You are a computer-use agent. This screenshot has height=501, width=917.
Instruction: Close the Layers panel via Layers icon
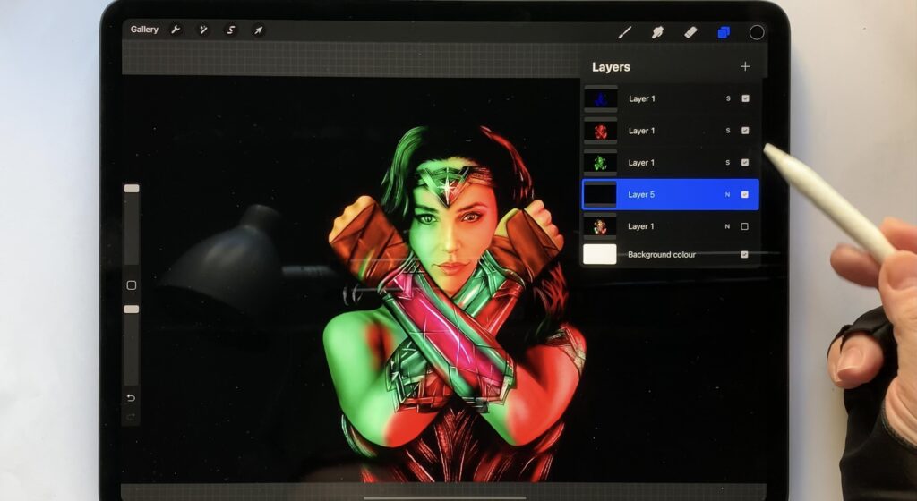tap(724, 32)
